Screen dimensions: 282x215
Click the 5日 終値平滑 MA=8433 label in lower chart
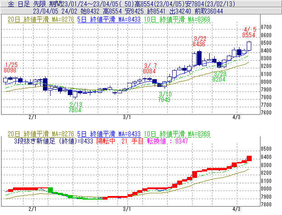(x=109, y=134)
